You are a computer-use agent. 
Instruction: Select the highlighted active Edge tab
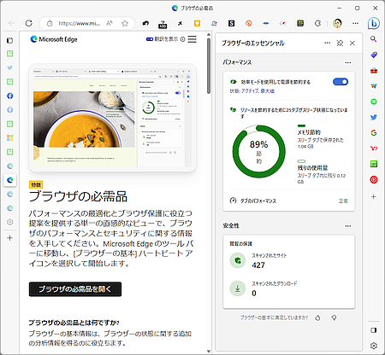point(10,180)
